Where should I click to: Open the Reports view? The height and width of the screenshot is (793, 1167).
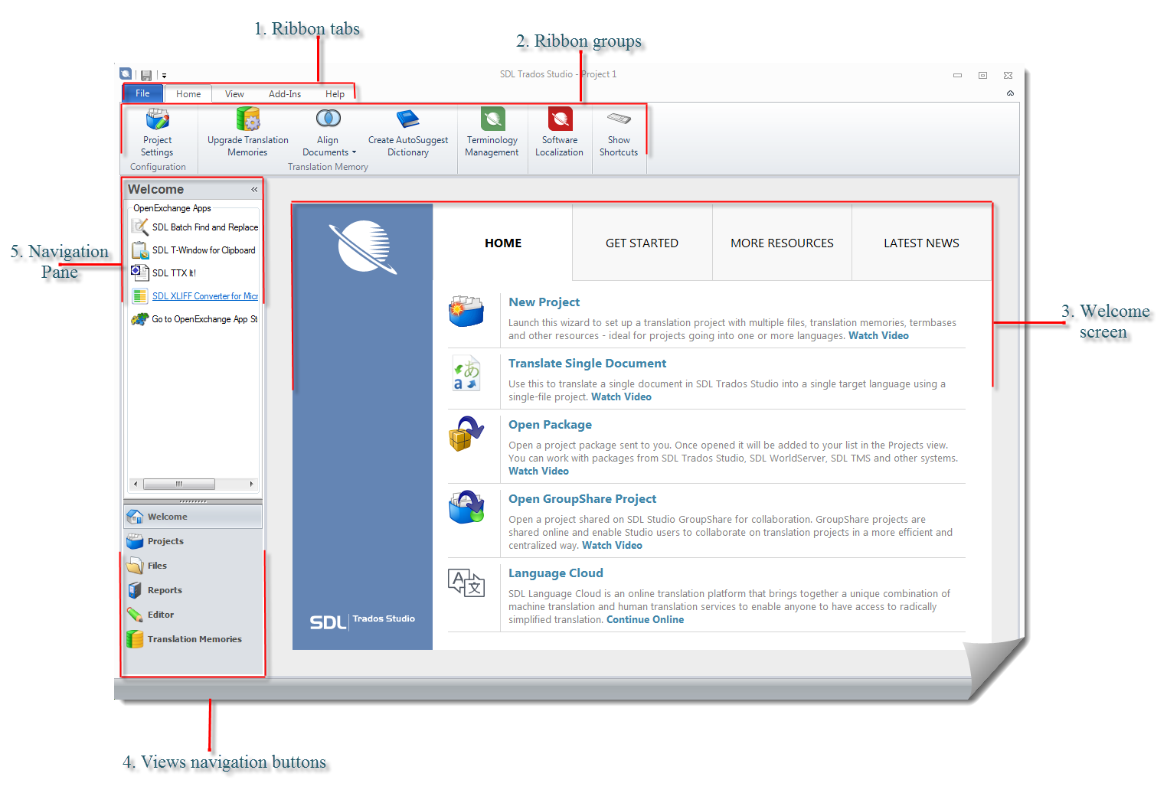pyautogui.click(x=193, y=590)
